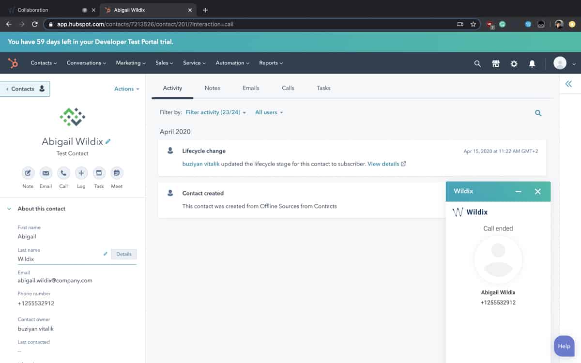The width and height of the screenshot is (581, 363).
Task: Create a task using the Task icon
Action: click(99, 173)
